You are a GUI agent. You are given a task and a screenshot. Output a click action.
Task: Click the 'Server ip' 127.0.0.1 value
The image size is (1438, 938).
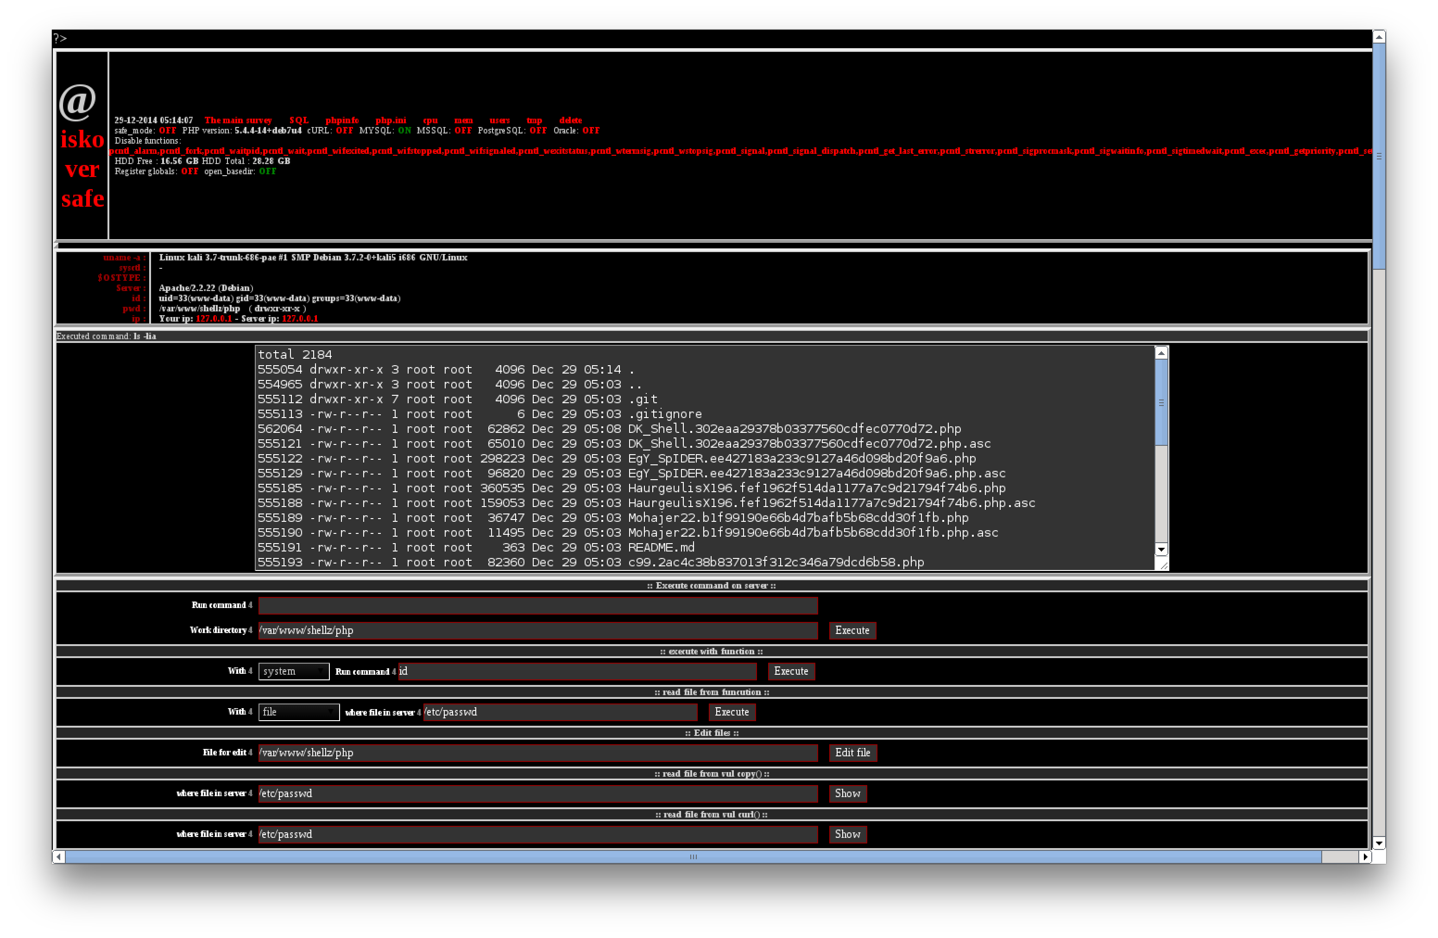click(300, 318)
